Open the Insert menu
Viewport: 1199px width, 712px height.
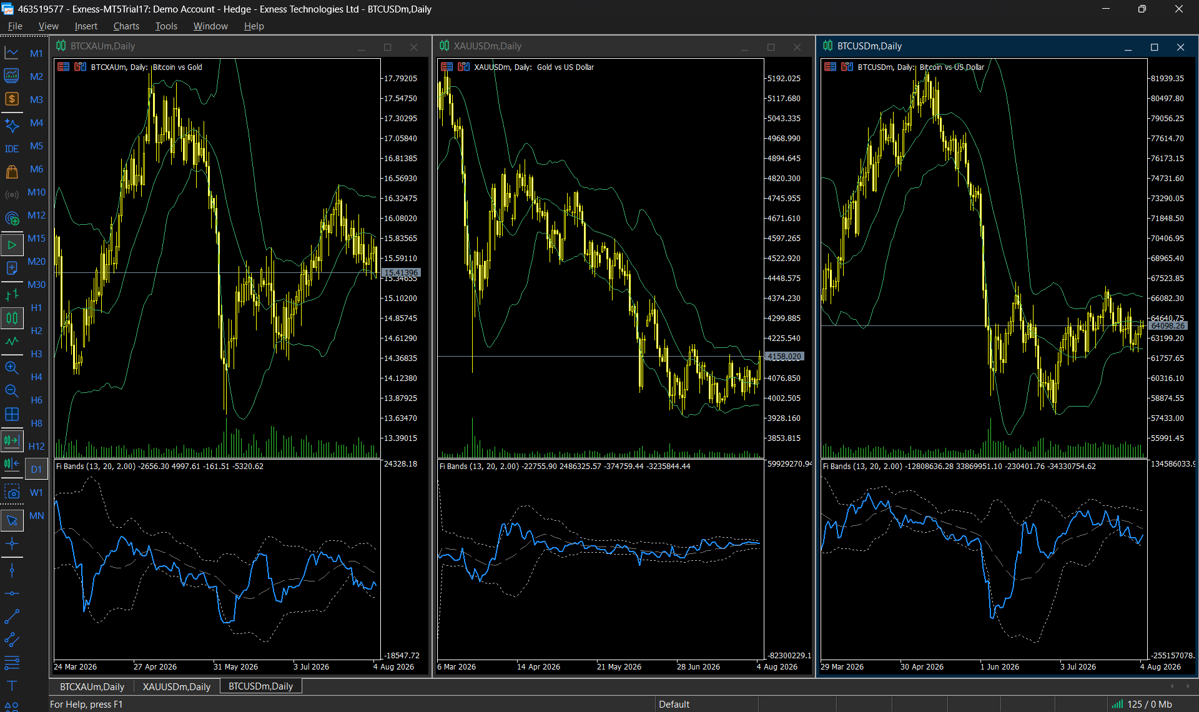(x=86, y=26)
